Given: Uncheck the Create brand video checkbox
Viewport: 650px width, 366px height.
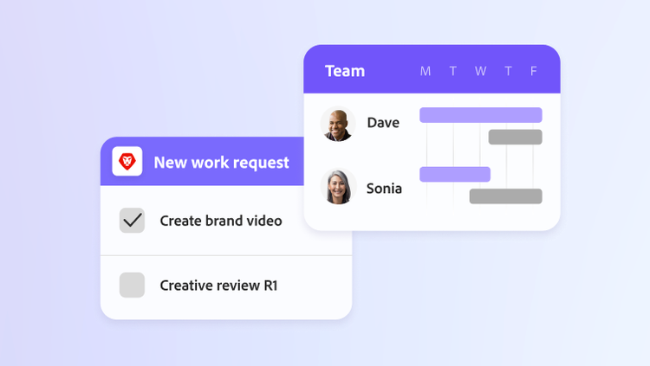Looking at the screenshot, I should click(x=133, y=221).
